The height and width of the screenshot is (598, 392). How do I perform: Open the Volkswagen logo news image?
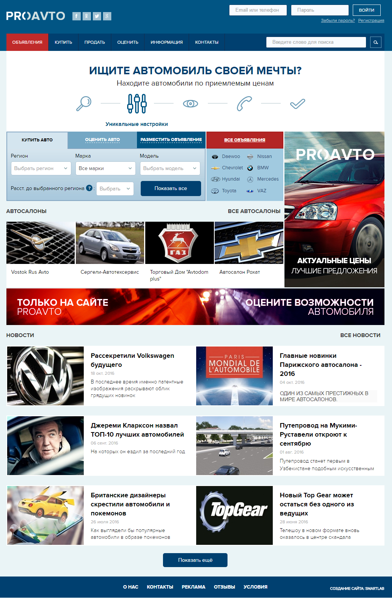46,376
